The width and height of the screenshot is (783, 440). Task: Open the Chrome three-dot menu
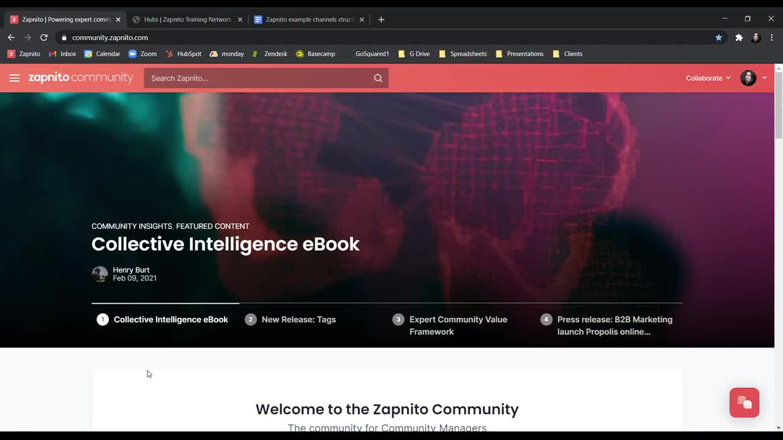tap(771, 37)
